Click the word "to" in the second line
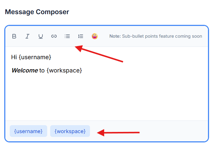 point(42,71)
